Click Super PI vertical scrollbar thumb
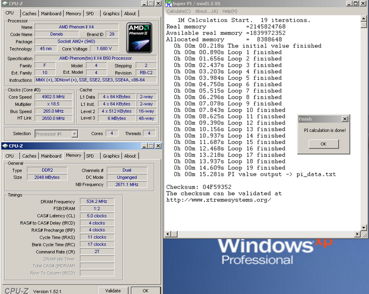This screenshot has width=369, height=294. pos(363,25)
